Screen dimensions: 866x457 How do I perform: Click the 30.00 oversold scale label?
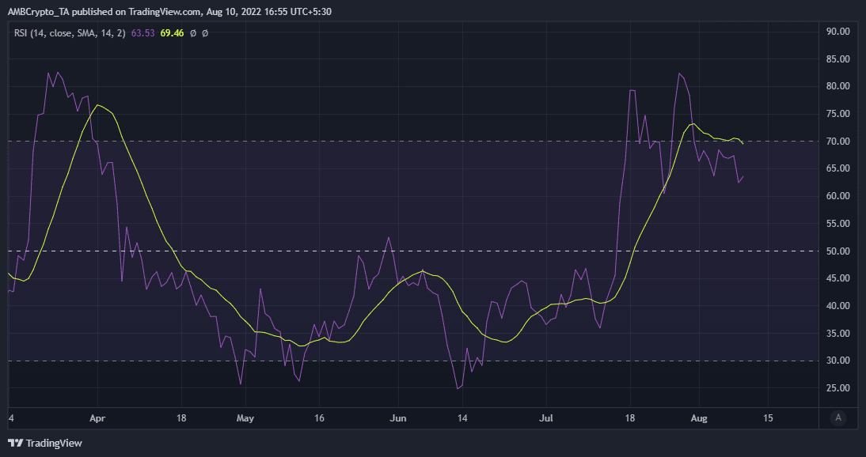coord(838,361)
